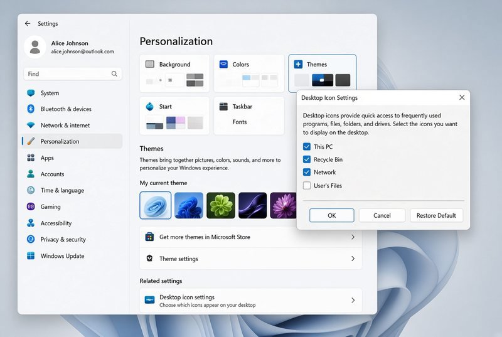The height and width of the screenshot is (337, 502).
Task: Select the dark blue bloom theme thumbnail
Action: pyautogui.click(x=189, y=205)
